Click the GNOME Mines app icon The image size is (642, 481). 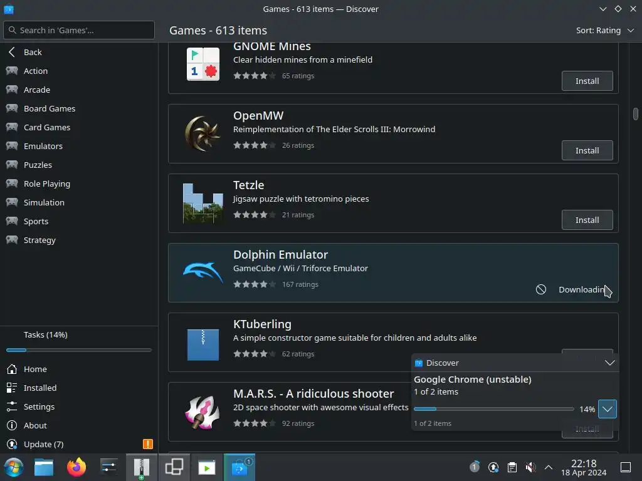203,65
